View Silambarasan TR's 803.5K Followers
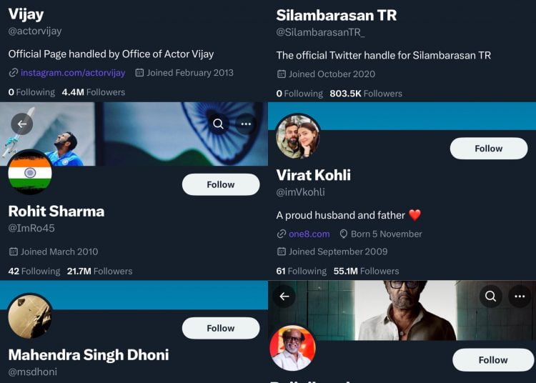Image resolution: width=536 pixels, height=383 pixels. (x=365, y=94)
